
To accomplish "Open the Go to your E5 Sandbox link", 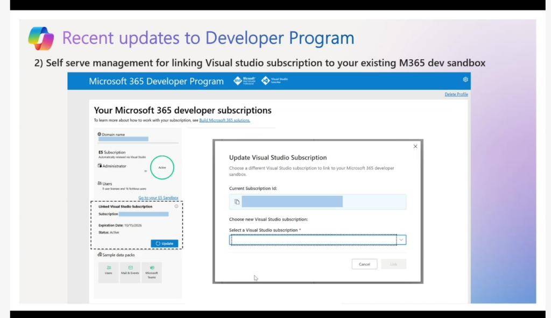I will [158, 197].
